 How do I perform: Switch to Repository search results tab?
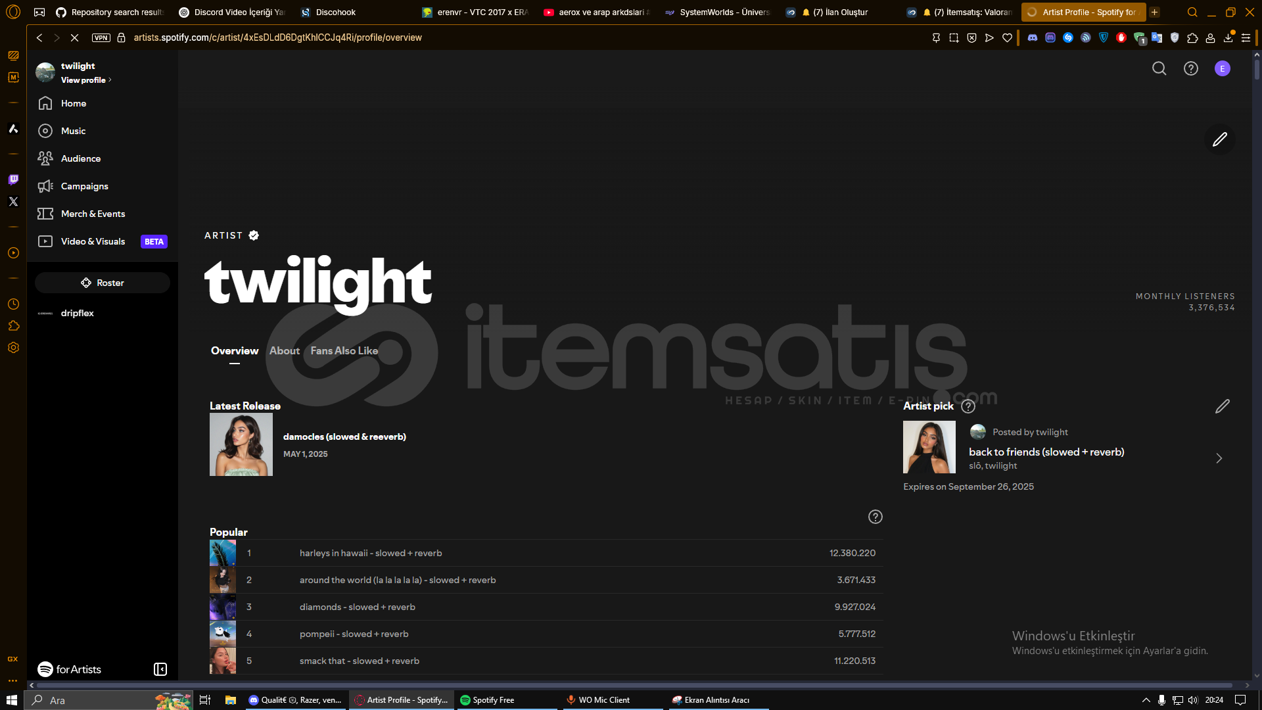tap(110, 12)
